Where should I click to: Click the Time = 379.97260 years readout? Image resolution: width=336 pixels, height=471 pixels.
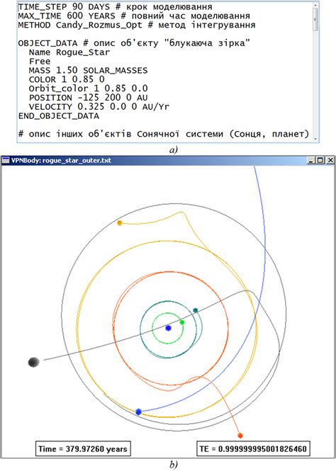(x=83, y=449)
